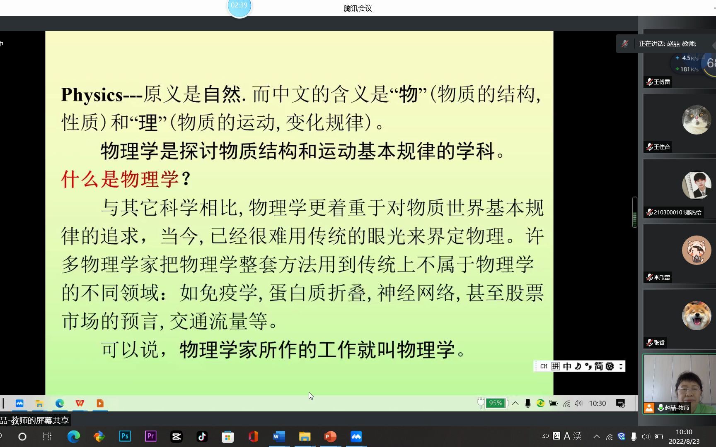This screenshot has width=716, height=447.
Task: Open KO language selector in taskbar
Action: click(x=545, y=436)
